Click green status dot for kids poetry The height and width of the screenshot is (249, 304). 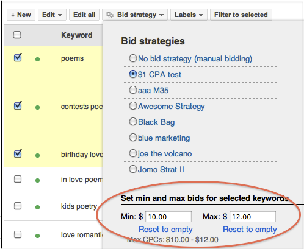coord(37,207)
